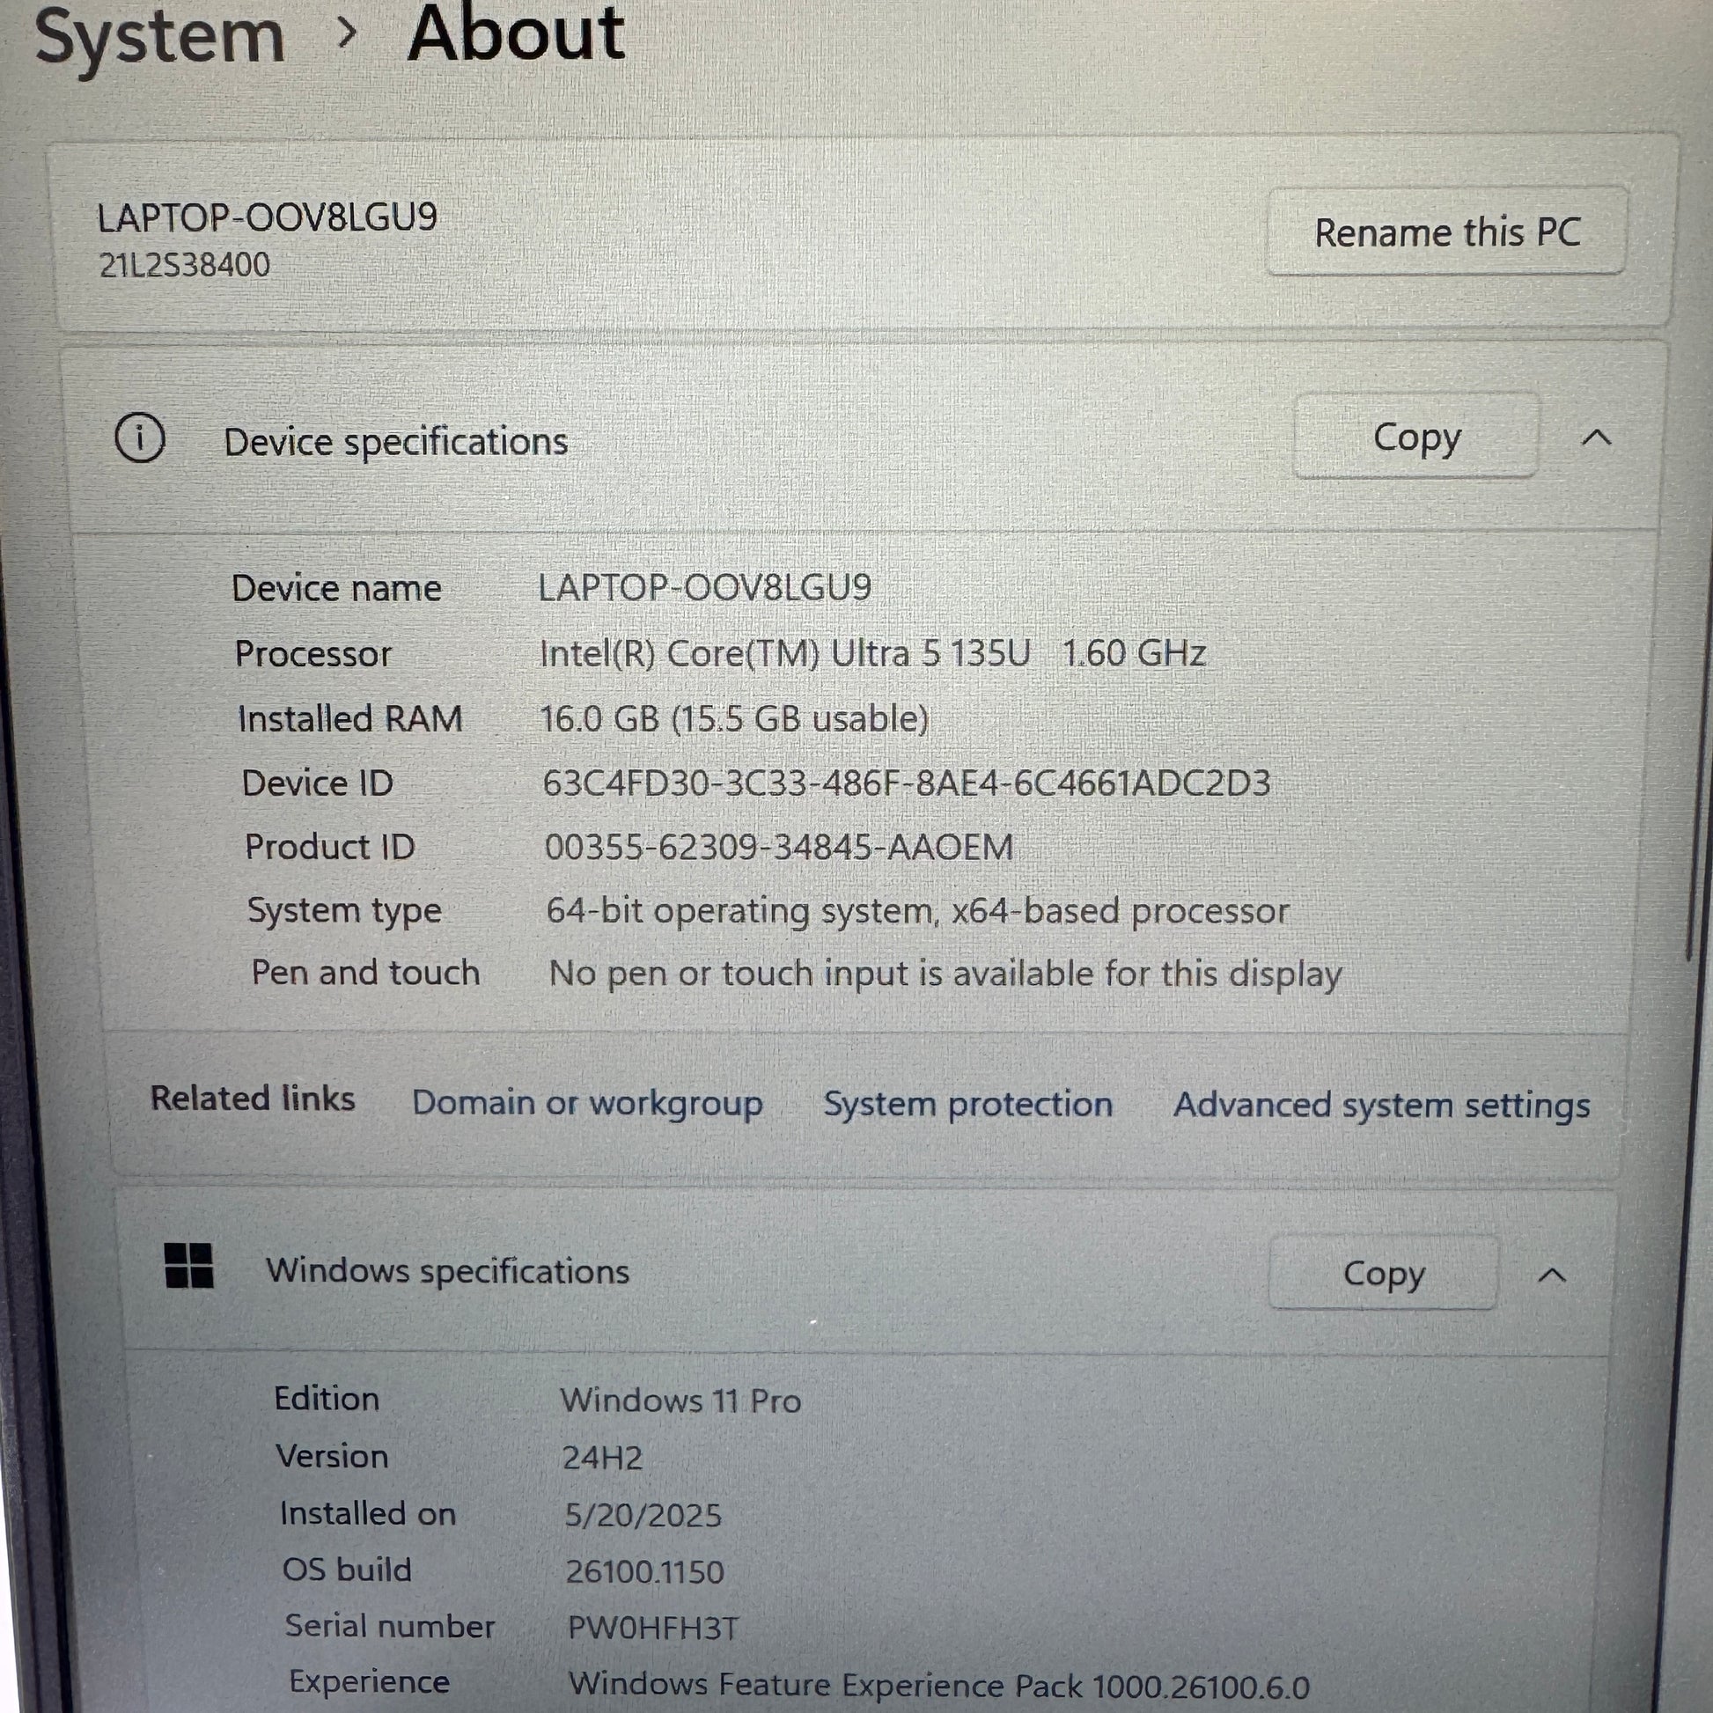Select RAM value 16.0 GB (15.5 GB usable)

(734, 718)
